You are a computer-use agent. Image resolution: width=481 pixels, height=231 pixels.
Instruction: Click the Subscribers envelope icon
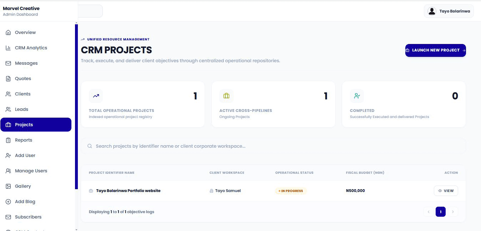(x=8, y=217)
